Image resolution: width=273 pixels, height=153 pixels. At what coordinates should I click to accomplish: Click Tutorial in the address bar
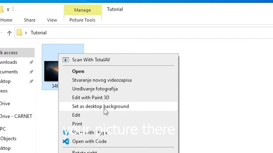coord(39,33)
